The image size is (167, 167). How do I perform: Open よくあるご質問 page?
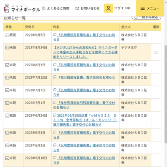point(56,8)
